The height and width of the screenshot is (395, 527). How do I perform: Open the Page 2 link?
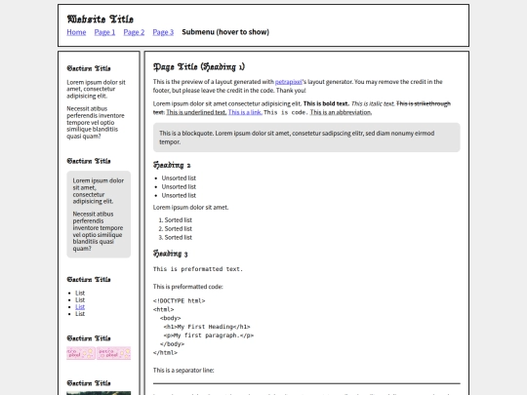pos(134,32)
